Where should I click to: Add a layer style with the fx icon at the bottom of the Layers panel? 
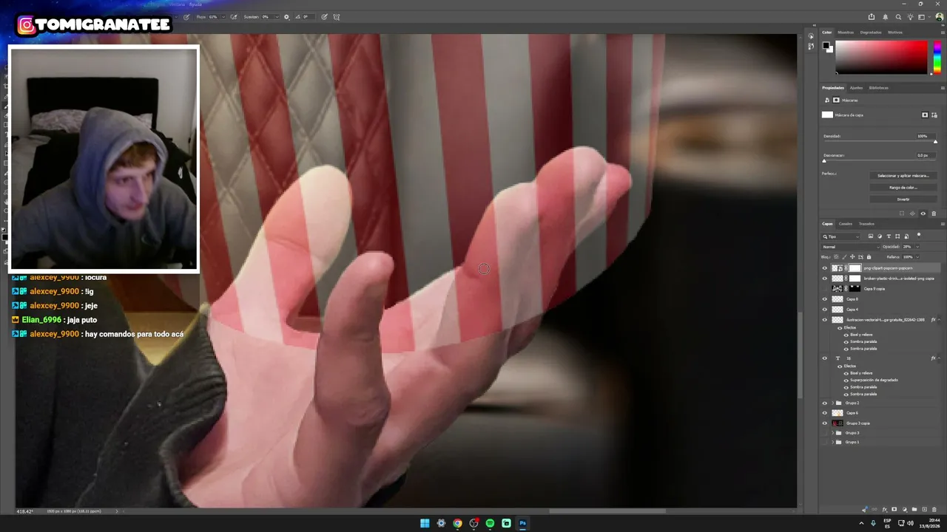click(884, 510)
